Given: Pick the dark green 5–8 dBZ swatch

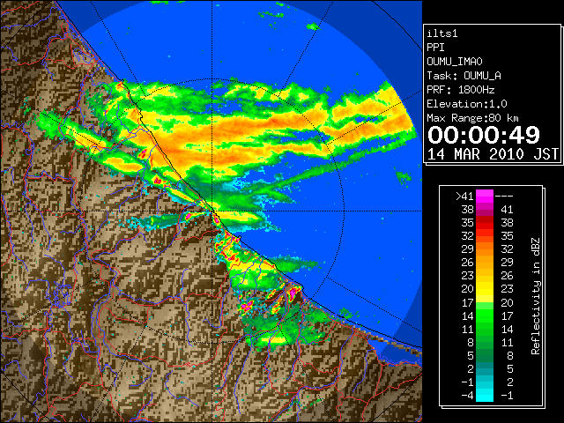Looking at the screenshot, I should click(x=485, y=355).
